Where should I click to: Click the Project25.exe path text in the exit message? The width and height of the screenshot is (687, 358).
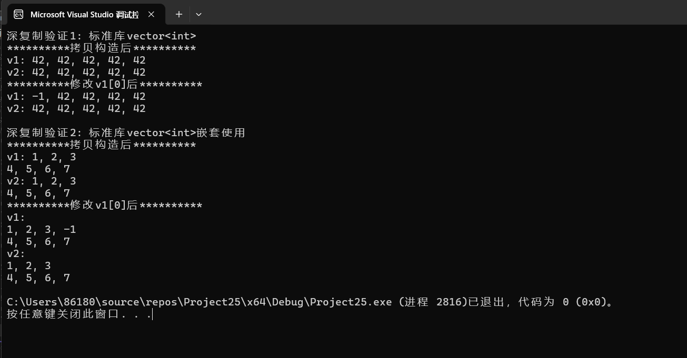[x=199, y=302]
